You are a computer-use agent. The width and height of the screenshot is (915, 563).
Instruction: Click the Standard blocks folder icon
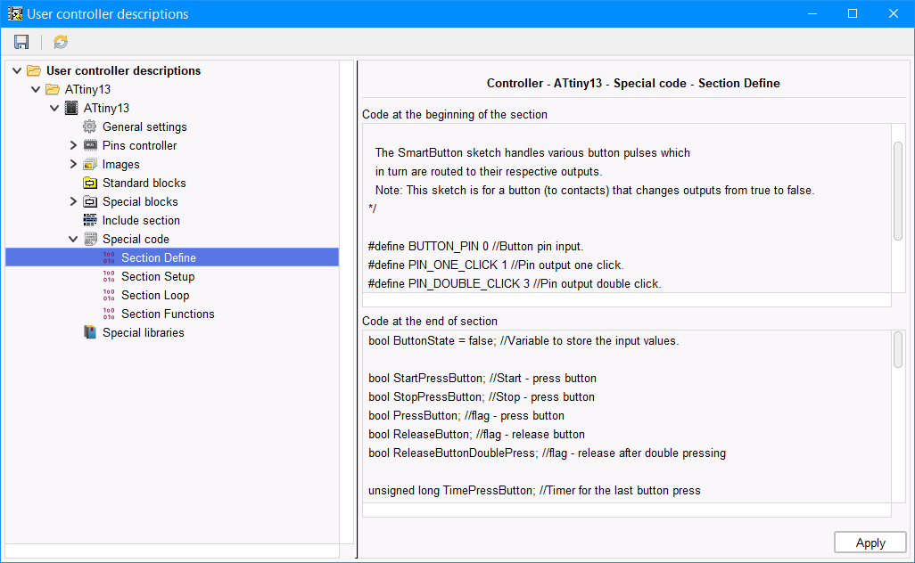[90, 183]
